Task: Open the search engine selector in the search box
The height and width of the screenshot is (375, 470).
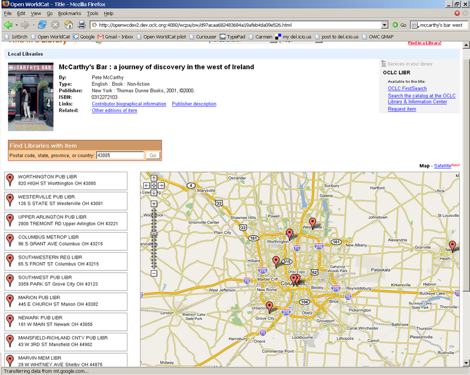Action: point(415,25)
